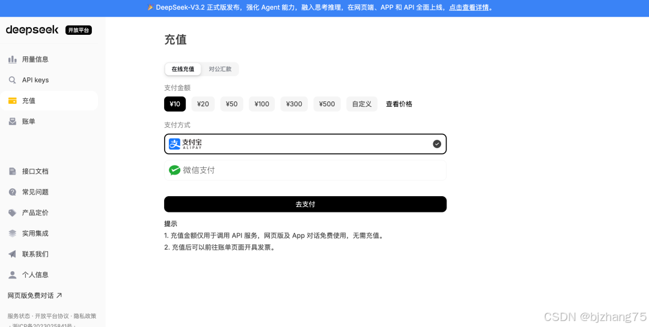Open 用量信息 in sidebar
Image resolution: width=649 pixels, height=327 pixels.
49,59
